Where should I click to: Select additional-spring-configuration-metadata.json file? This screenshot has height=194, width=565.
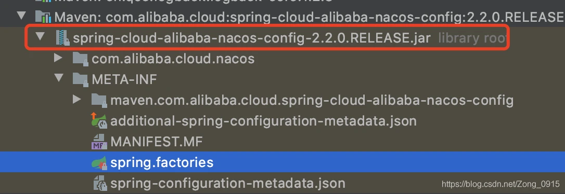pos(263,121)
